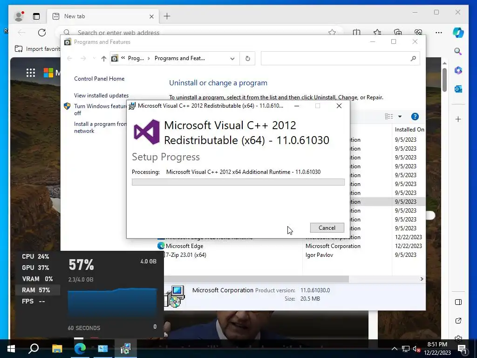Toggle Edge sidebar visibility button

click(458, 302)
